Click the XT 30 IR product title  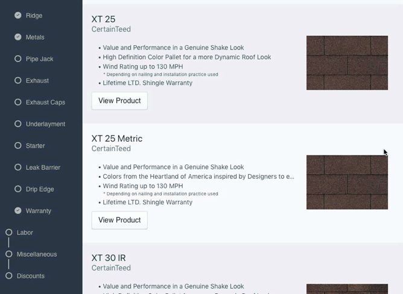(109, 258)
